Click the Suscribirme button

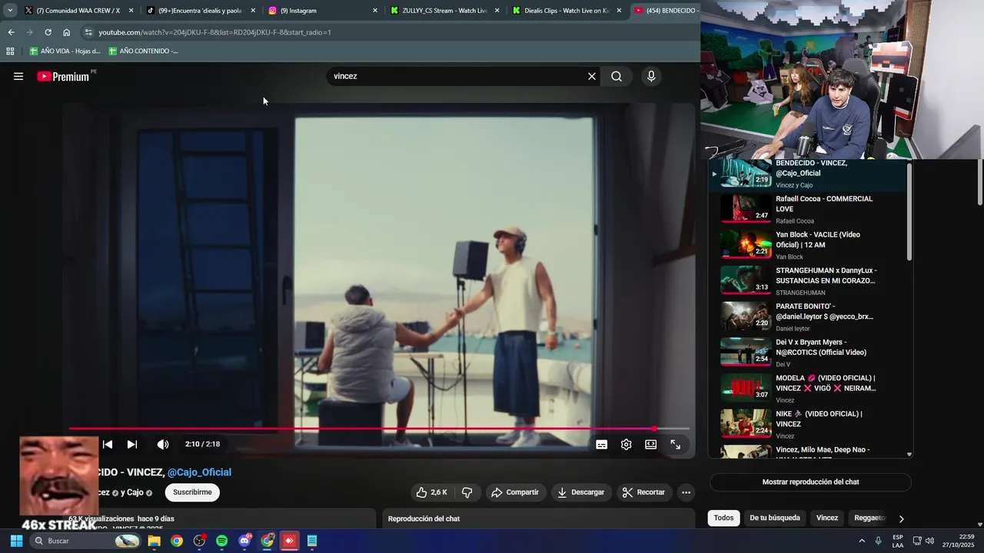click(x=192, y=492)
